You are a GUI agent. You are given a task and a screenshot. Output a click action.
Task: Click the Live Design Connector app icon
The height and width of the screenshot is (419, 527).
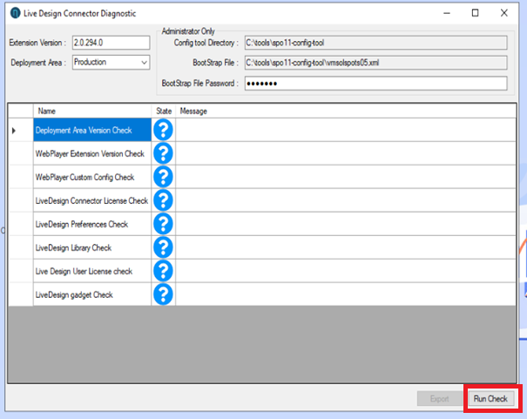15,13
